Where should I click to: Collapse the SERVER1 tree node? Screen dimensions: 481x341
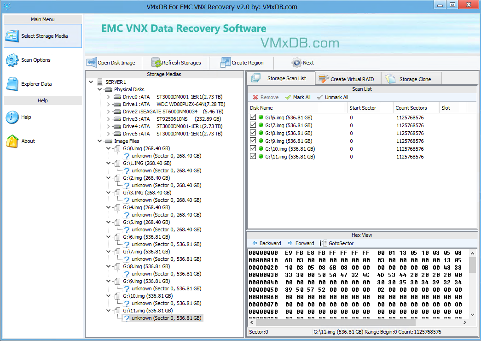point(91,82)
